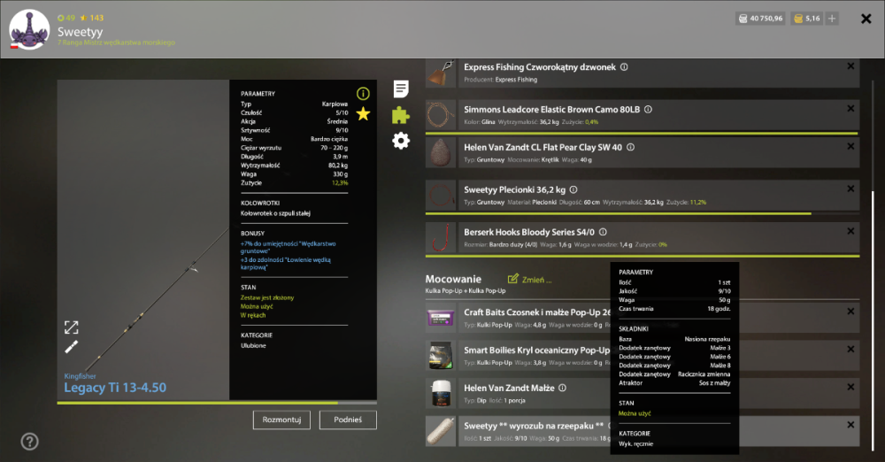Click the Sweetyy player avatar
The width and height of the screenshot is (885, 462).
[30, 29]
